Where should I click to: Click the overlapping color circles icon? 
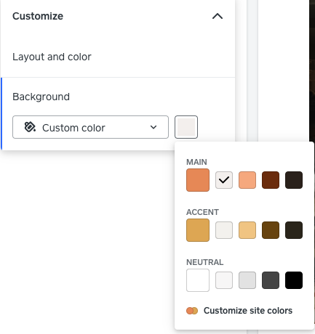tap(192, 311)
